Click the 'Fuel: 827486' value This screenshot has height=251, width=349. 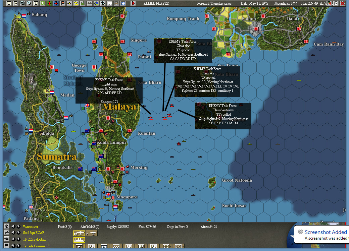(x=147, y=227)
